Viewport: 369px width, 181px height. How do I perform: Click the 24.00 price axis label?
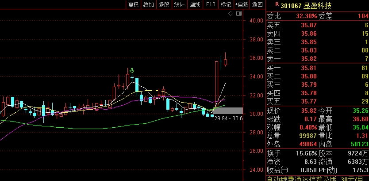pyautogui.click(x=257, y=170)
